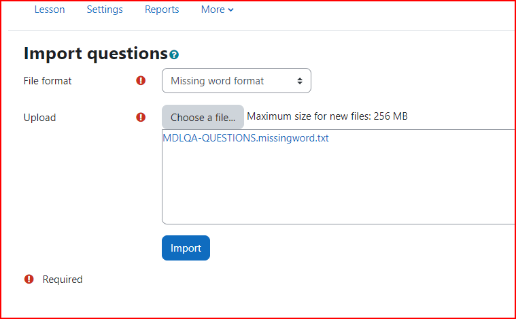Image resolution: width=516 pixels, height=319 pixels.
Task: Go to the Reports tab
Action: pos(162,10)
